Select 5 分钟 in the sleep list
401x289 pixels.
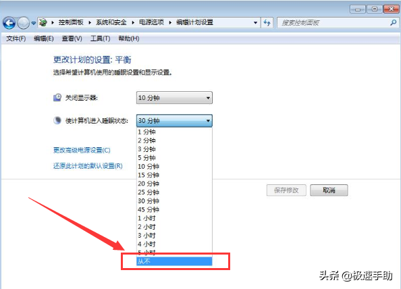(174, 158)
